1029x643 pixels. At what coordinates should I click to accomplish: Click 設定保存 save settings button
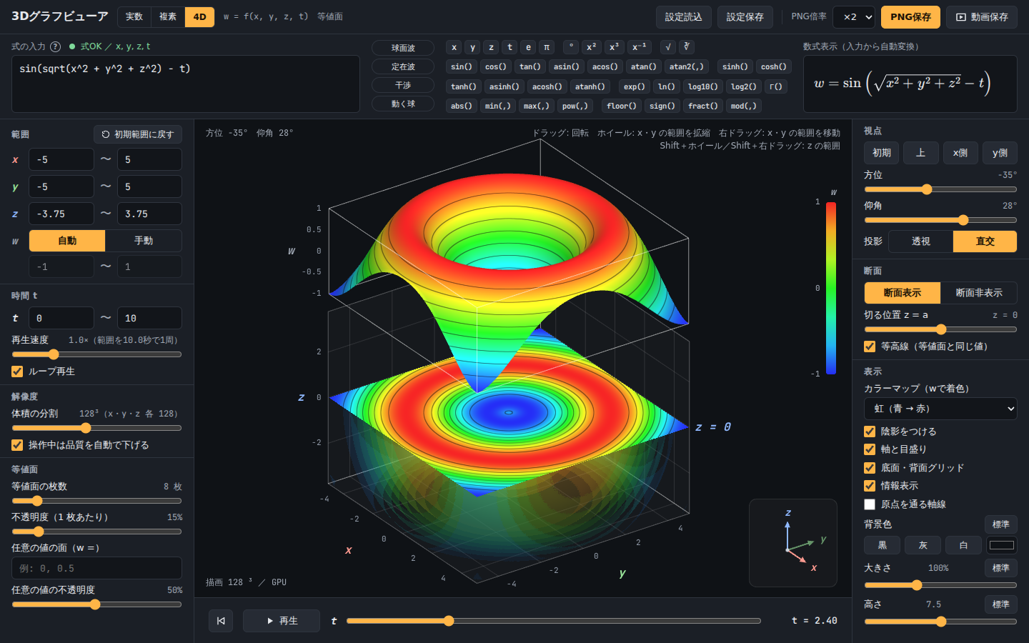point(745,17)
